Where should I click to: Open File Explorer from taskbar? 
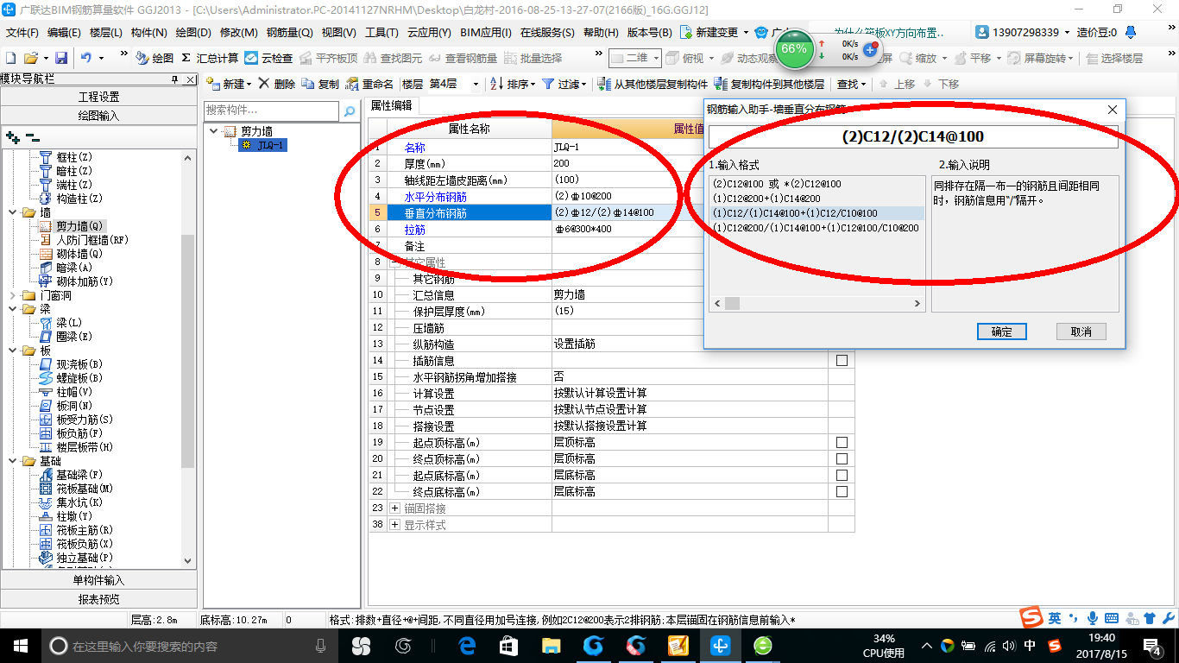pyautogui.click(x=551, y=645)
